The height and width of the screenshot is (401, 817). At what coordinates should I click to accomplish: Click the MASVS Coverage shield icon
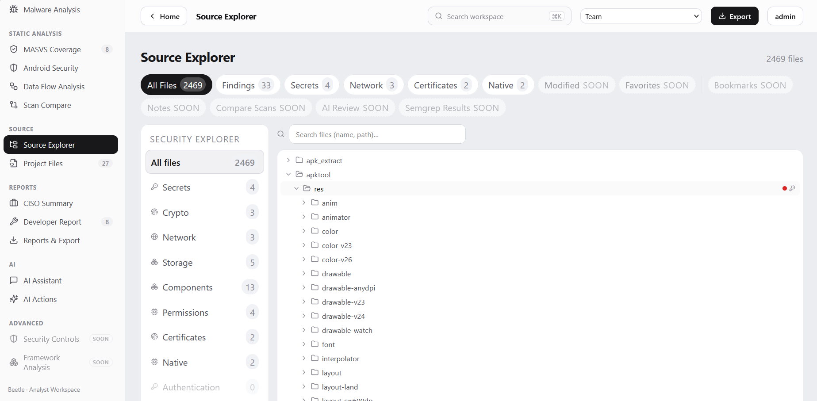click(x=14, y=49)
